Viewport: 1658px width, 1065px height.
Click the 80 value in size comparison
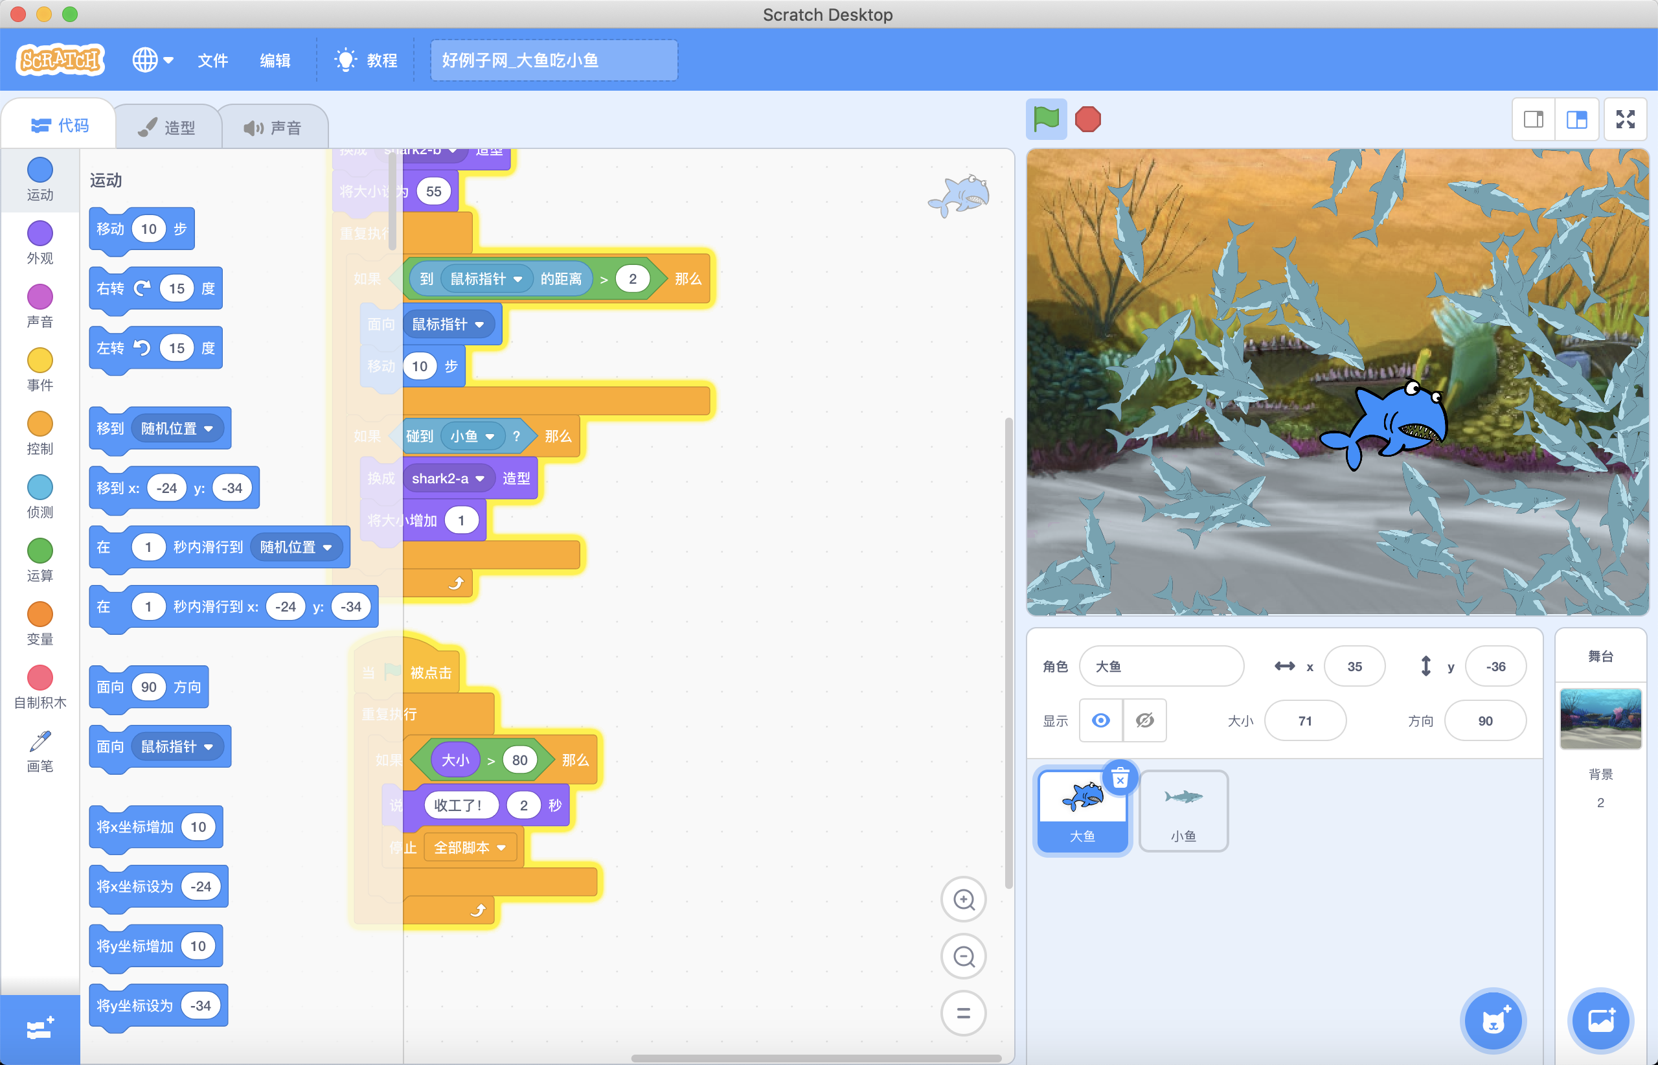click(520, 760)
